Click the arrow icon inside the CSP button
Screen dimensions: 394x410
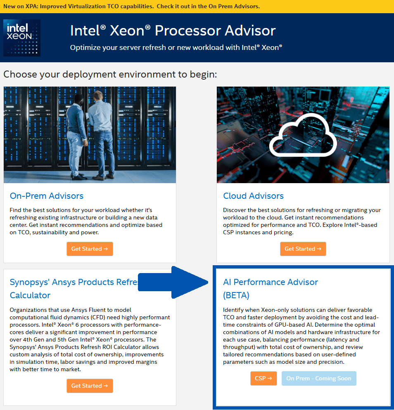tap(270, 378)
